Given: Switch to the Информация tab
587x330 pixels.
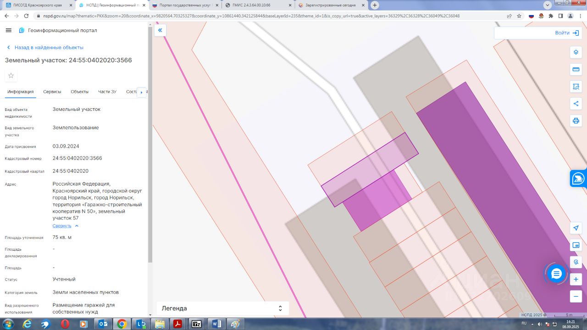Looking at the screenshot, I should click(x=21, y=92).
